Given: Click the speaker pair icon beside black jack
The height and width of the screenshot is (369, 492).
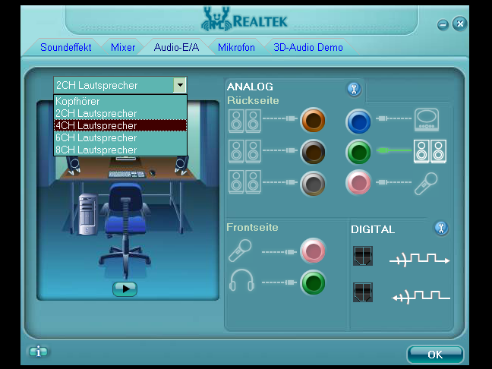Looking at the screenshot, I should point(244,152).
